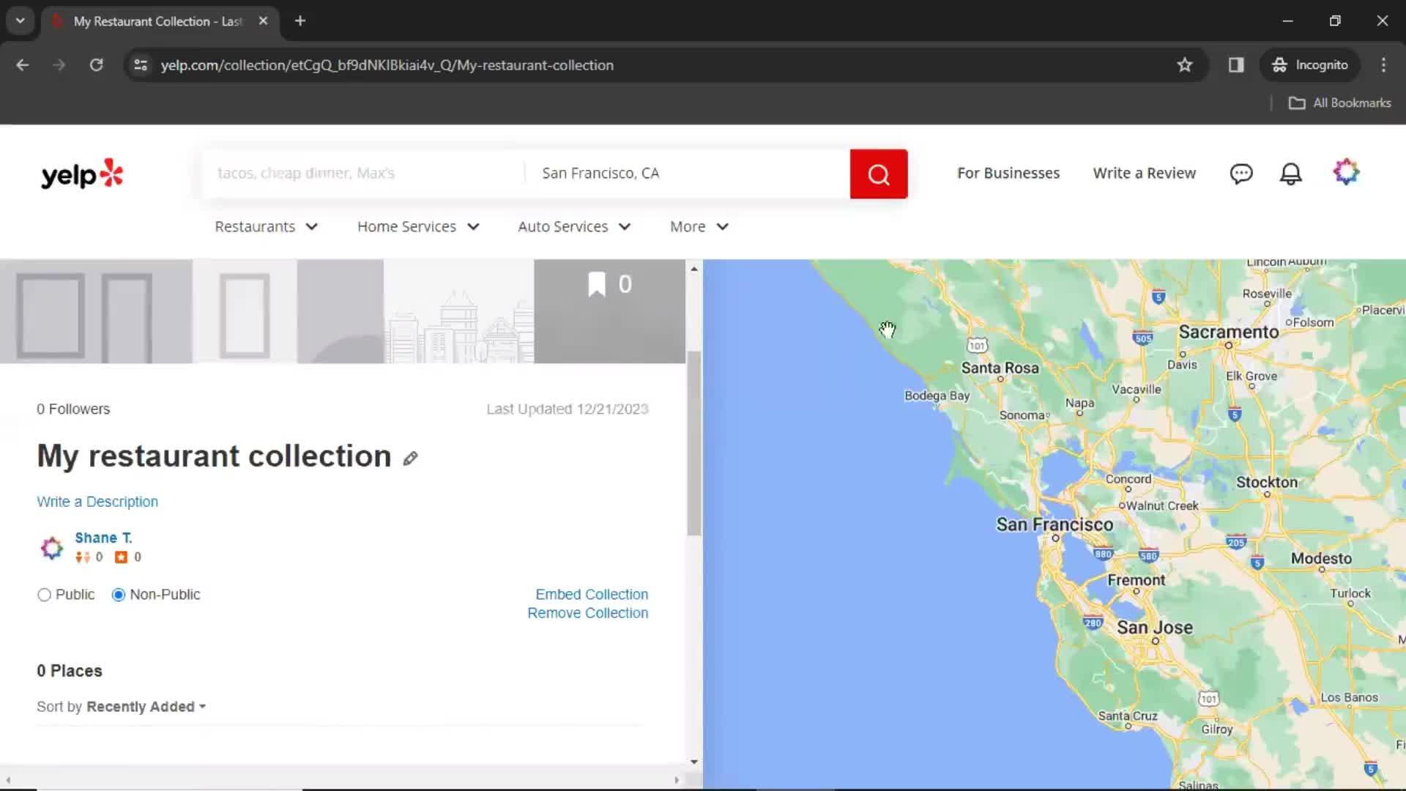This screenshot has height=791, width=1406.
Task: Select the Non-Public radio button
Action: coord(118,594)
